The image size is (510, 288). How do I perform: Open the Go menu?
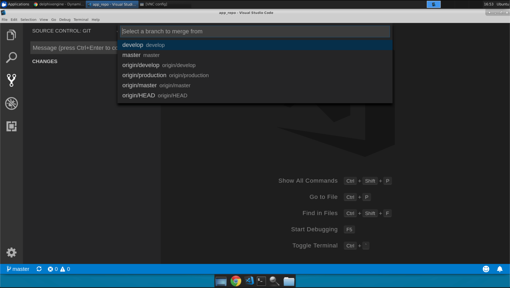pos(53,19)
